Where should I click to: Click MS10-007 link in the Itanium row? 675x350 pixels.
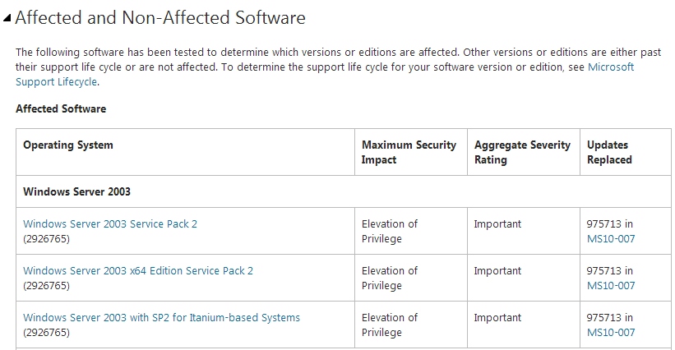tap(611, 333)
